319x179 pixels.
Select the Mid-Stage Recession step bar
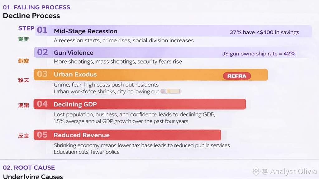pyautogui.click(x=173, y=31)
